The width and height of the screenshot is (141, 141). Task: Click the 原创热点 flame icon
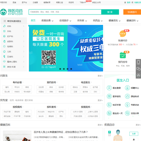coord(127,96)
